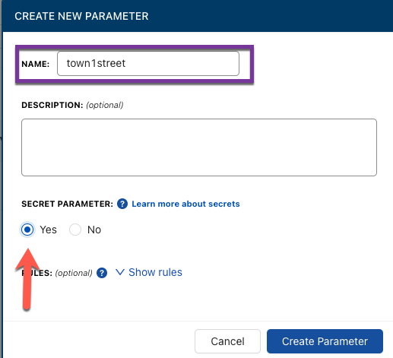Select Yes for Secret Parameter
The height and width of the screenshot is (358, 393).
pos(27,230)
